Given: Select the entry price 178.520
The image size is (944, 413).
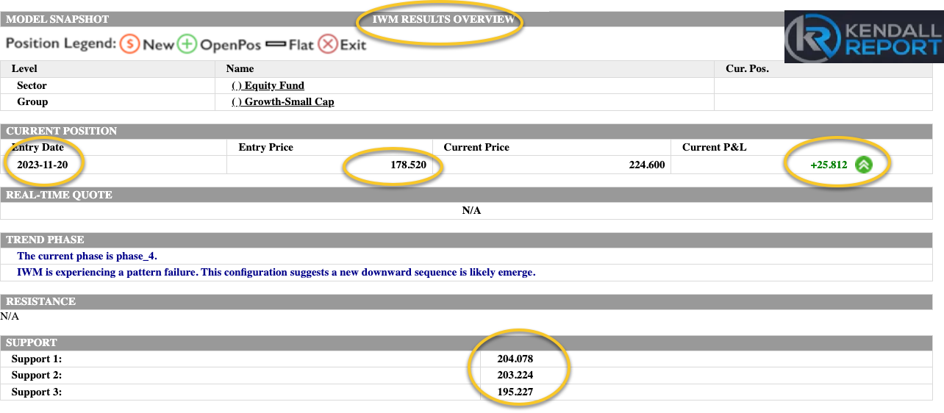Looking at the screenshot, I should coord(408,165).
